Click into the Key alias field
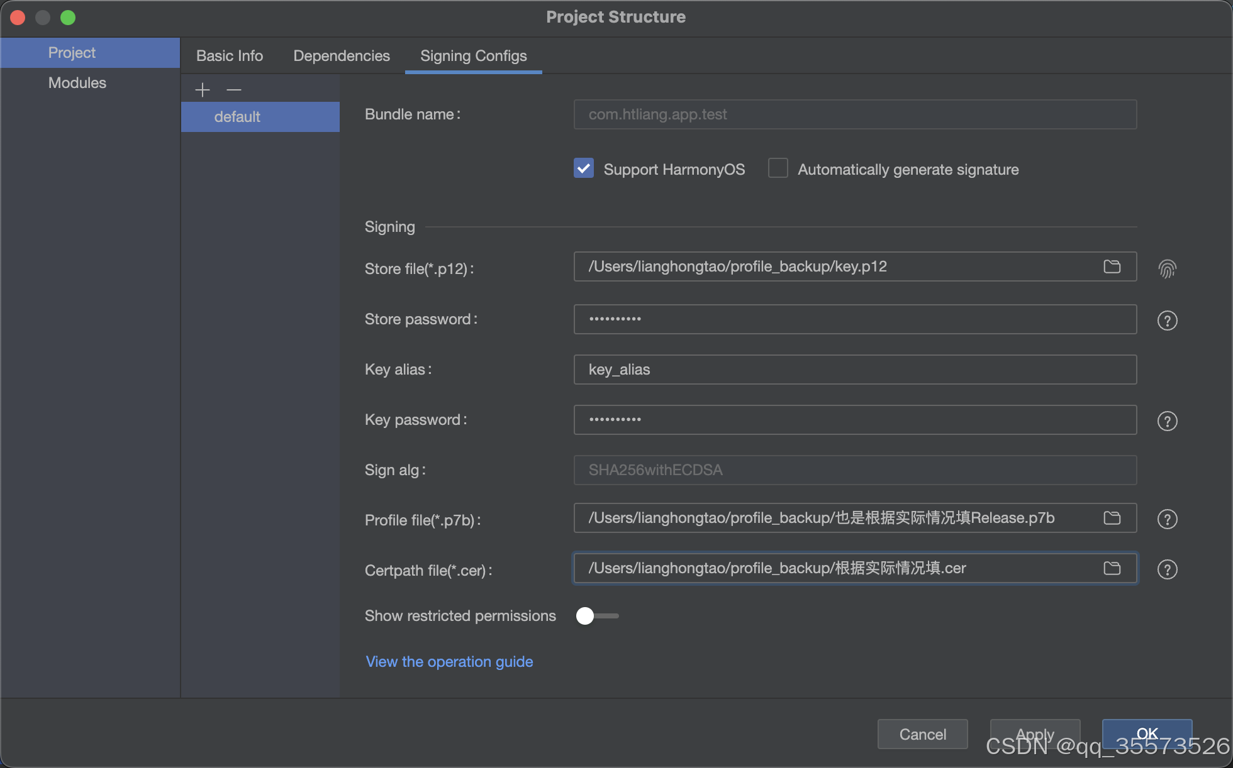This screenshot has width=1233, height=768. click(854, 370)
